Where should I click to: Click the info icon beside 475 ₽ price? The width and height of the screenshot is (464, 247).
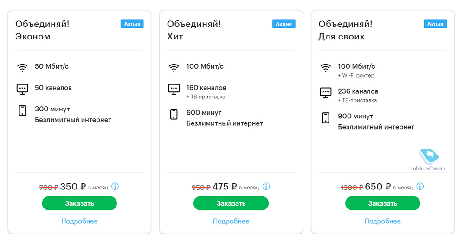pos(266,187)
